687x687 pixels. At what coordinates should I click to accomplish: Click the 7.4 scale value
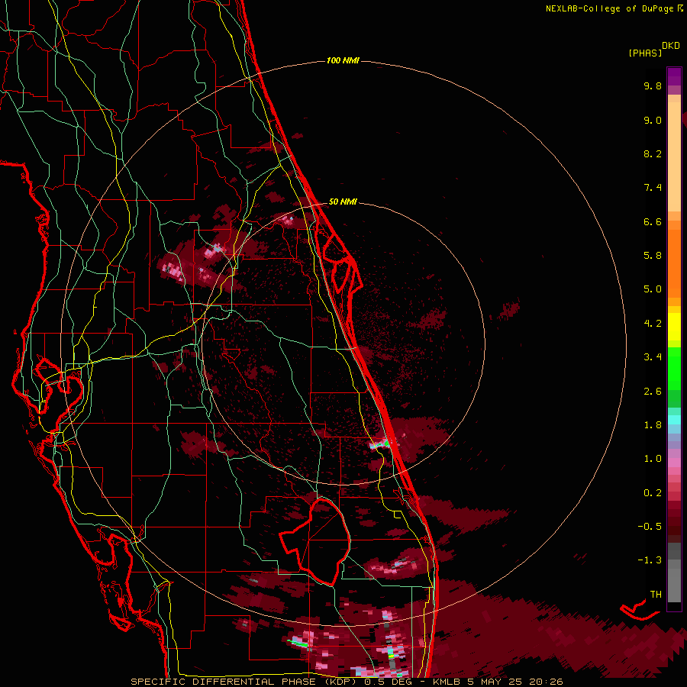point(653,188)
